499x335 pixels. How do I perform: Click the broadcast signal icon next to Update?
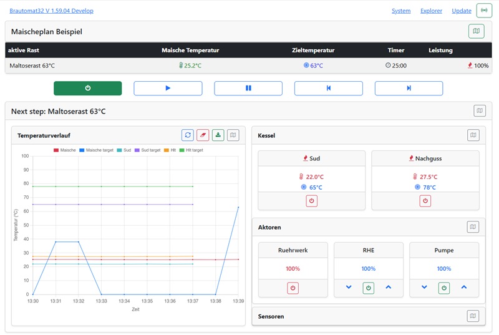[484, 11]
